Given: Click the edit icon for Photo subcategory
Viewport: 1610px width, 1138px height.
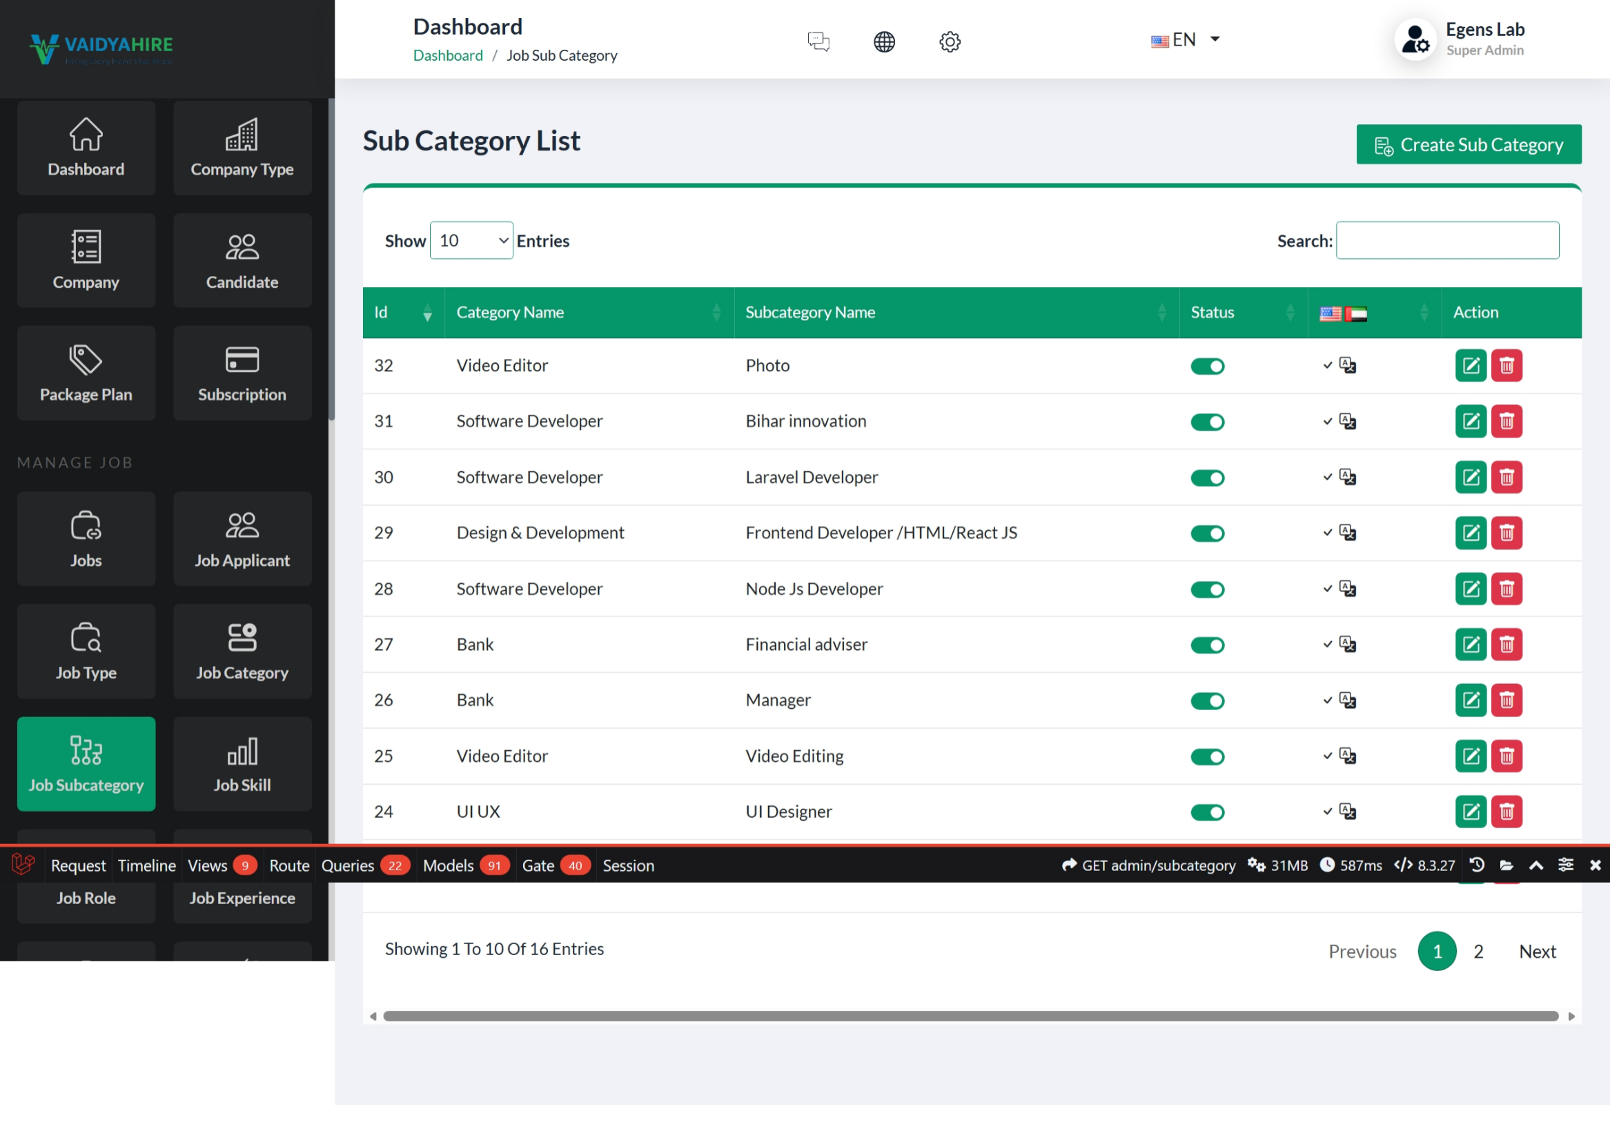Looking at the screenshot, I should click(x=1471, y=365).
